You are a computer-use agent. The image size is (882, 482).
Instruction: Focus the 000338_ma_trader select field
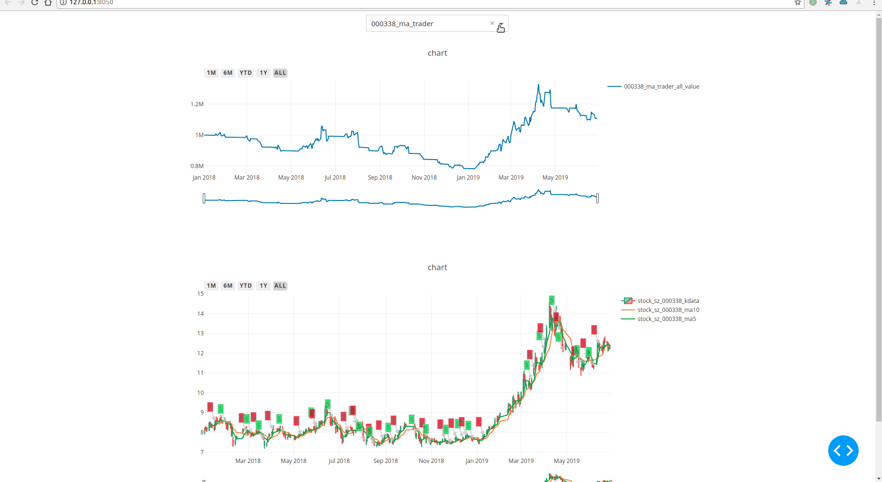point(437,23)
